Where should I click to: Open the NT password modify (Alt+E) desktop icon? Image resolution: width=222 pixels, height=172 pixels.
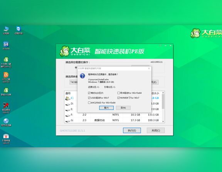(x=6, y=108)
